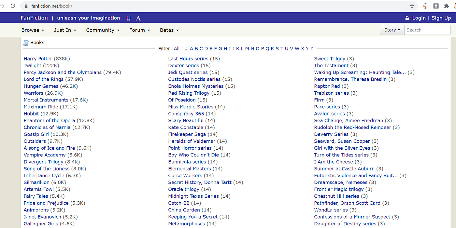Image resolution: width=456 pixels, height=228 pixels.
Task: Open Chronicles of Narnia category
Action: pyautogui.click(x=47, y=127)
